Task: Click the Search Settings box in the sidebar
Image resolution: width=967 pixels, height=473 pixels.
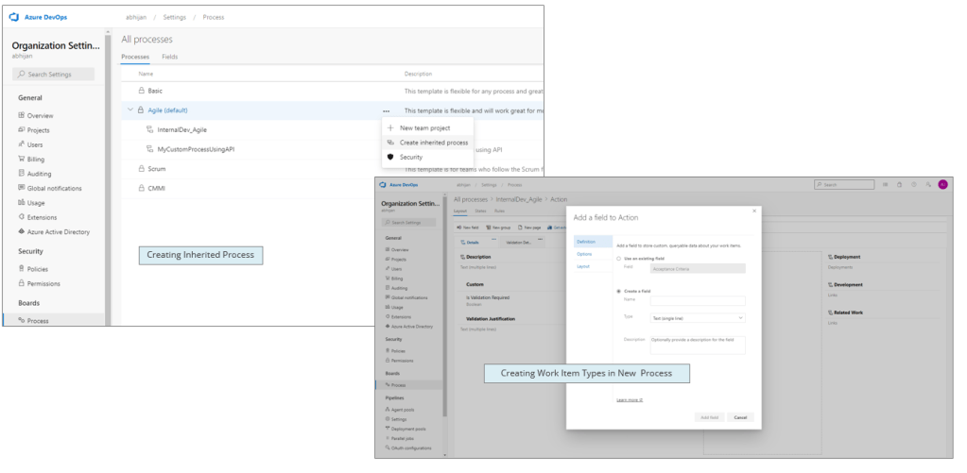Action: pos(54,74)
